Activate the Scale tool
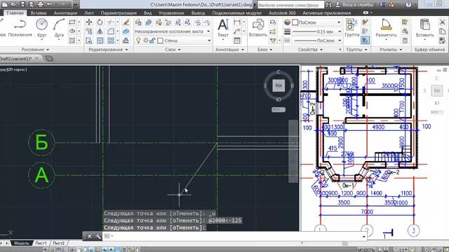449x252 pixels. point(100,41)
